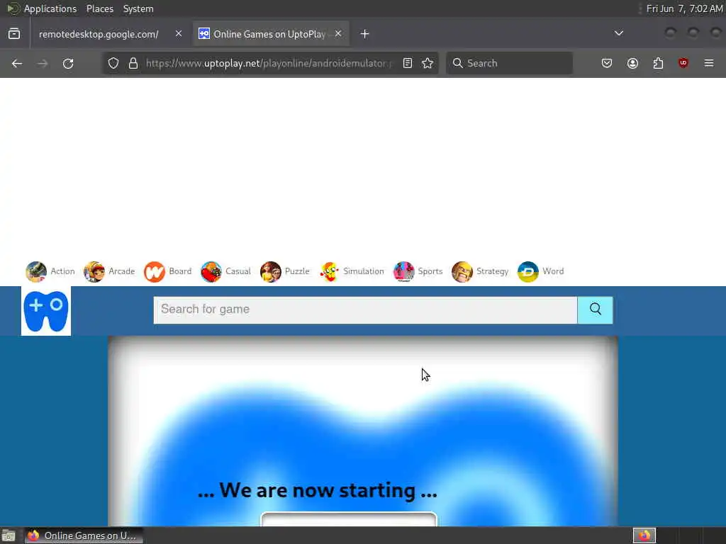
Task: Open Pocket save icon
Action: click(607, 63)
